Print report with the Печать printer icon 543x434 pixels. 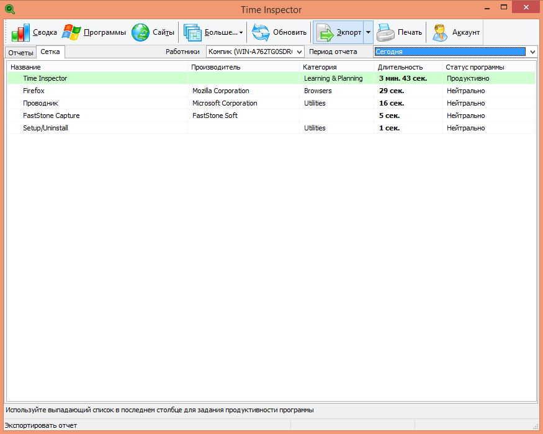pyautogui.click(x=385, y=32)
